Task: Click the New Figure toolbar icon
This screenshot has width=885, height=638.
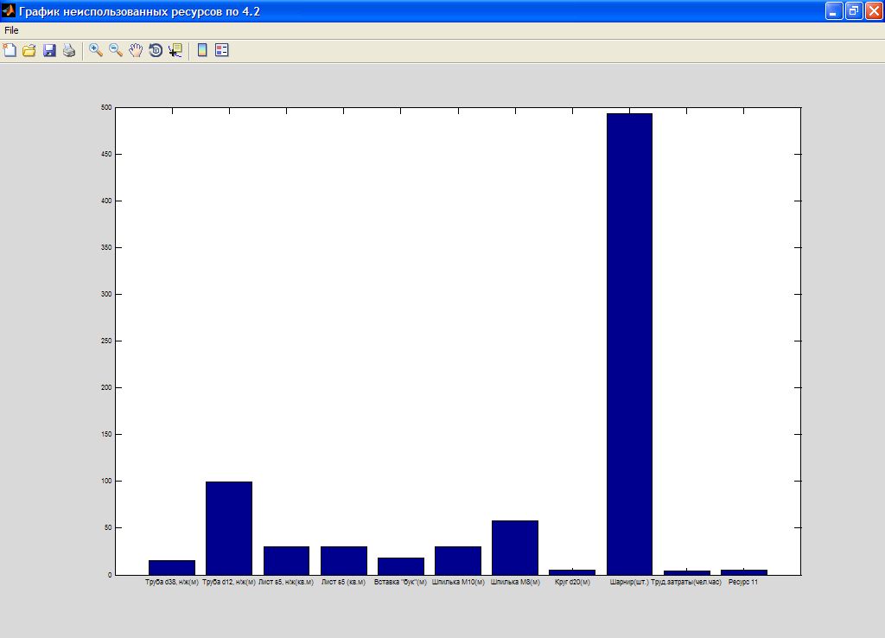Action: 10,50
